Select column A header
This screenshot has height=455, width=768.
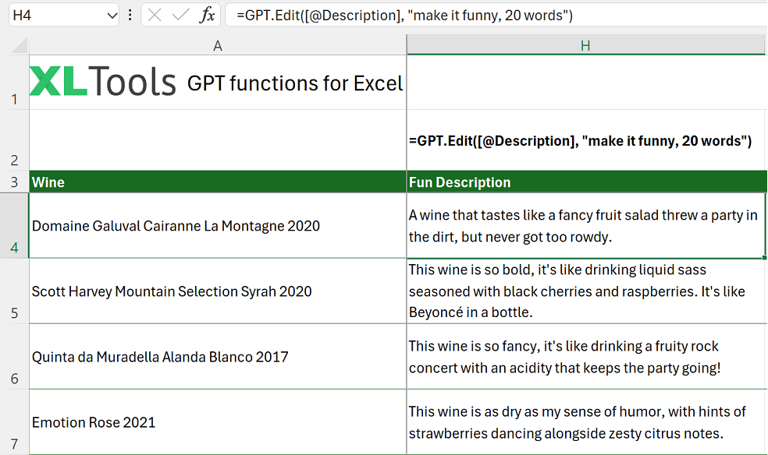click(218, 44)
